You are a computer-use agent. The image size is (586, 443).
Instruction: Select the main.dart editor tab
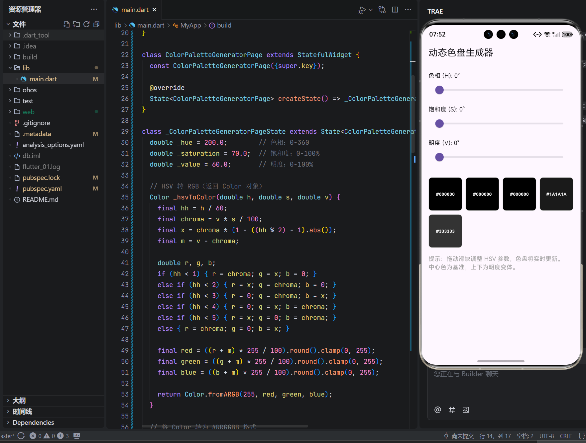coord(135,10)
